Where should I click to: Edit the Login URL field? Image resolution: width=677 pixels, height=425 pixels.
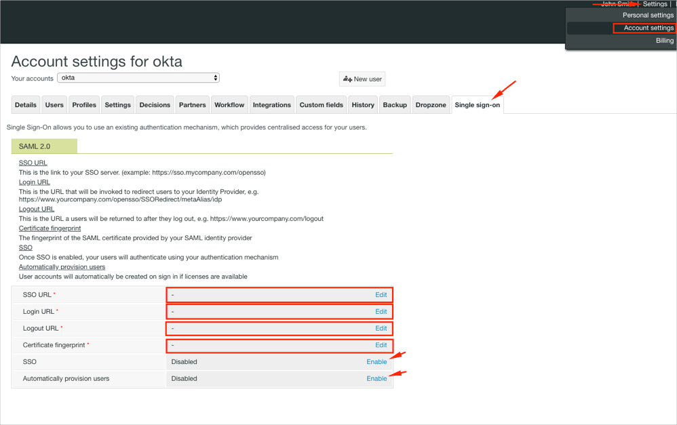(381, 312)
